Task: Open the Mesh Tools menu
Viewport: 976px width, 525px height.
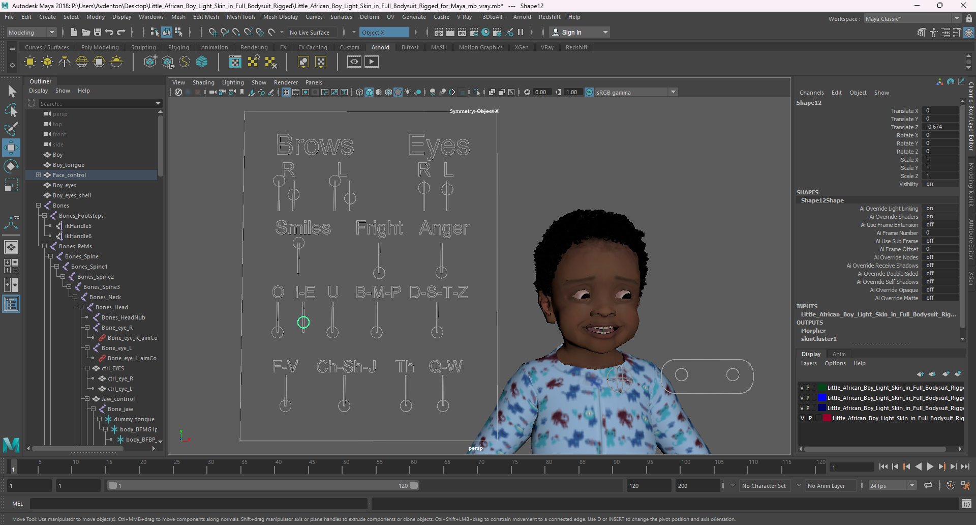Action: [x=241, y=17]
